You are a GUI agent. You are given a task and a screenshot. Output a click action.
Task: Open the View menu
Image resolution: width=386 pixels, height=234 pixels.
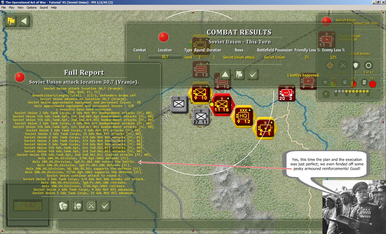tap(20, 8)
